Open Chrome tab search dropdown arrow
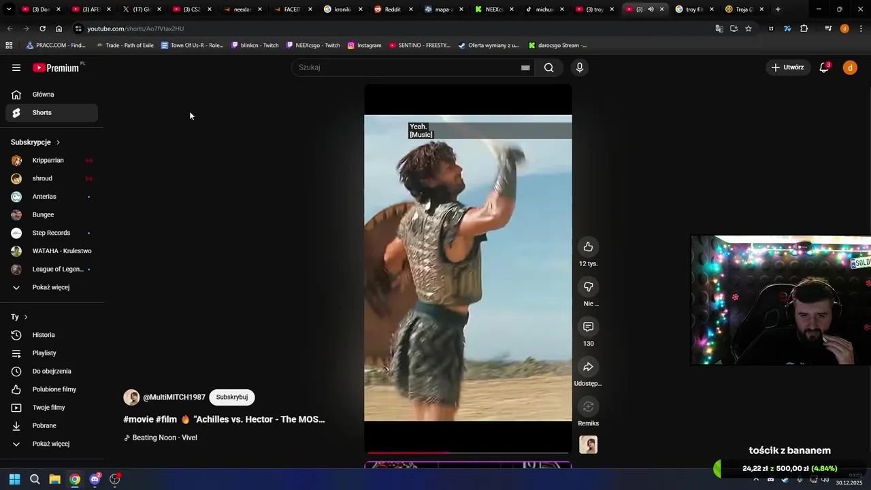The width and height of the screenshot is (871, 490). coord(9,10)
